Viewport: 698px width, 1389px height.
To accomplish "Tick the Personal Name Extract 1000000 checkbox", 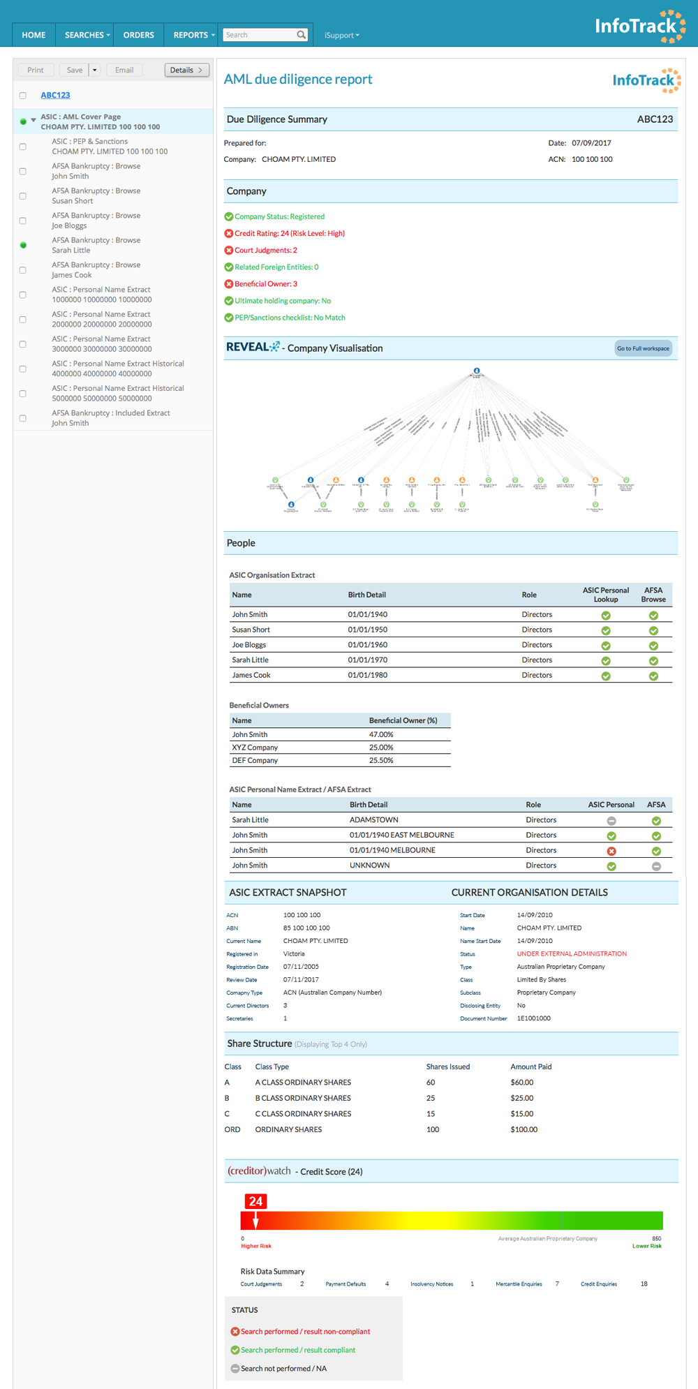I will click(23, 295).
